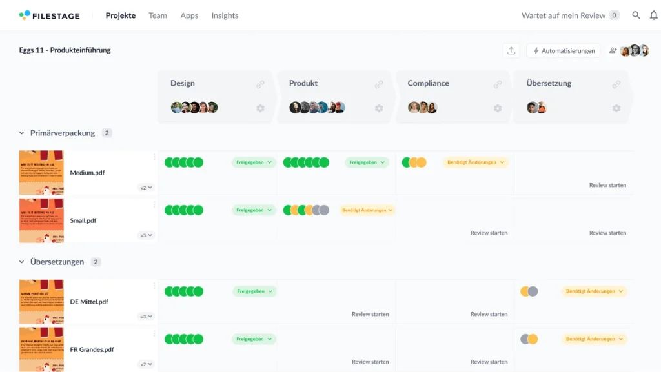Open the search icon in the top bar

click(x=635, y=15)
